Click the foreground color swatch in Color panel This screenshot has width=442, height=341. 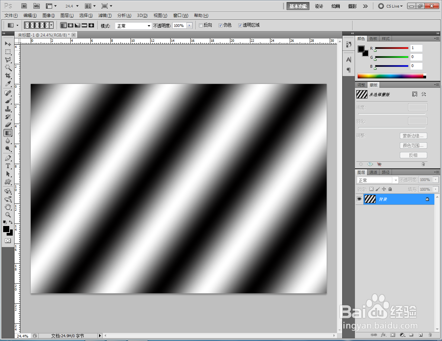361,49
